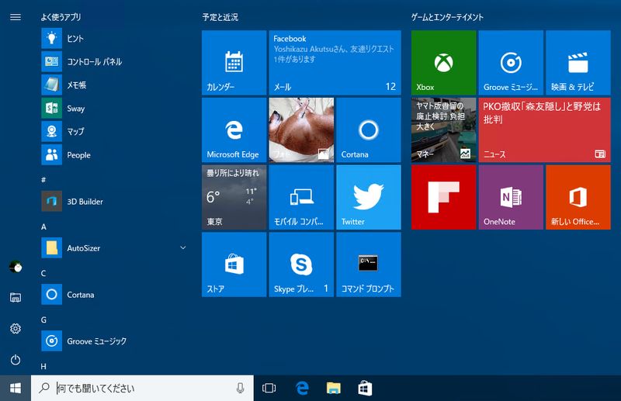This screenshot has width=621, height=401.
Task: Open the ニュース tile about PKO
Action: (545, 130)
